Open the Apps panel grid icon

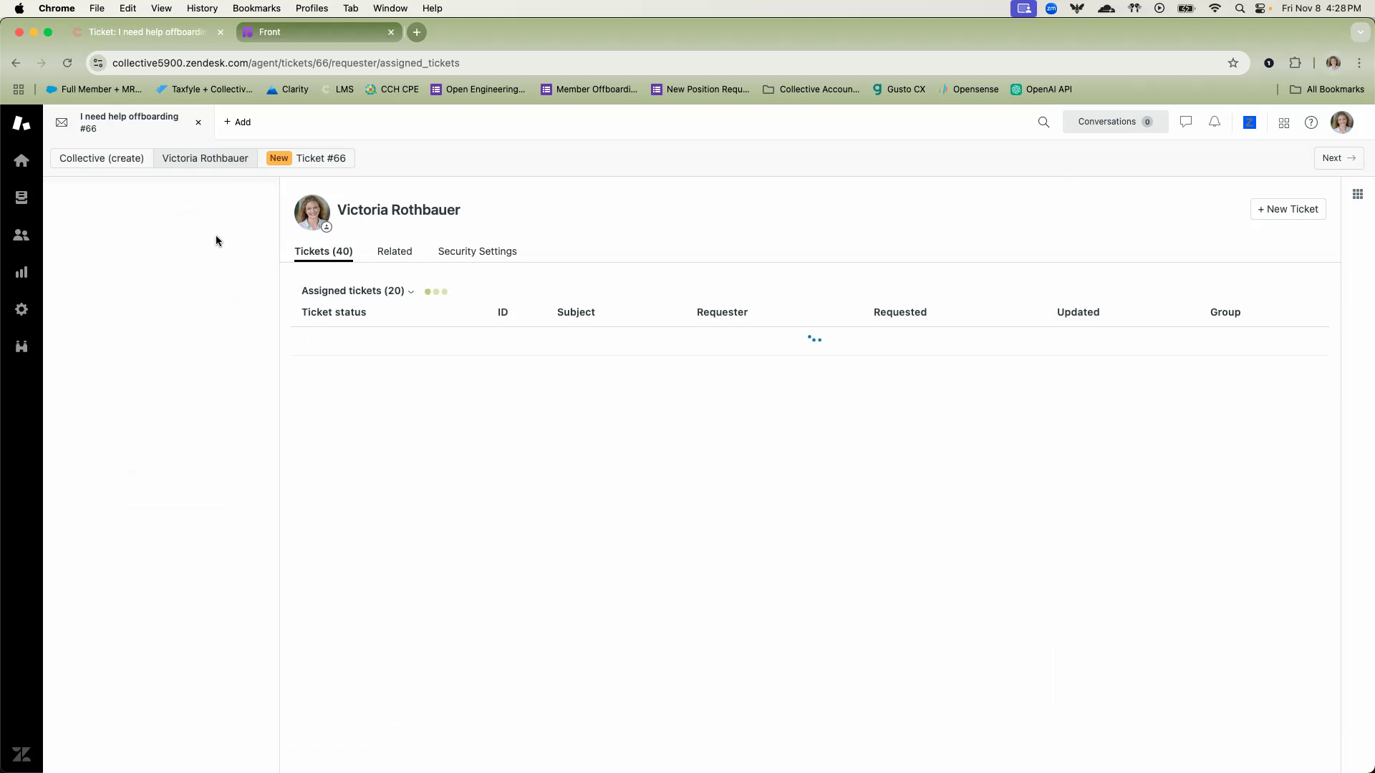[x=1357, y=195]
